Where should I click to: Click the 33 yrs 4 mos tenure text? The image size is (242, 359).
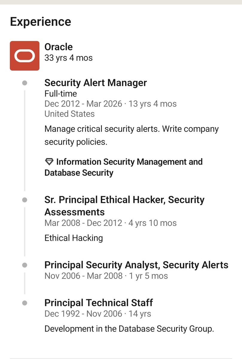pyautogui.click(x=69, y=58)
